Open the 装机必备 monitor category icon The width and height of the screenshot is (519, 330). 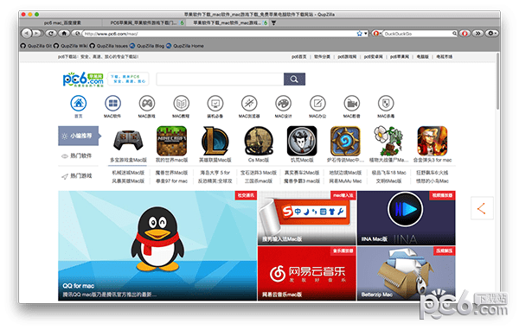pyautogui.click(x=215, y=104)
